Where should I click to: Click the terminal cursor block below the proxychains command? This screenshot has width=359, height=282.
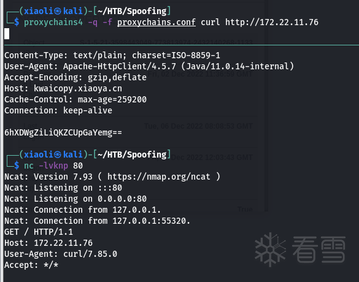point(7,34)
